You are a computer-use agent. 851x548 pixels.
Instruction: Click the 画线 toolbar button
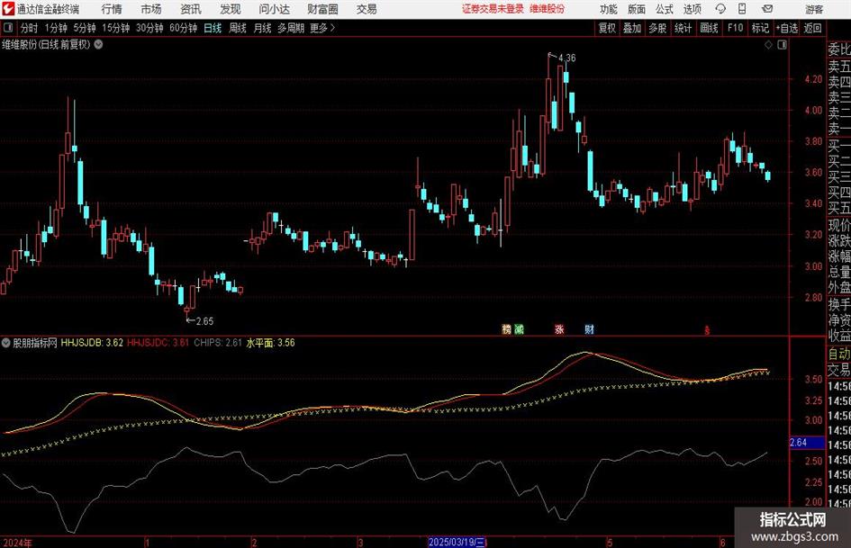click(709, 28)
